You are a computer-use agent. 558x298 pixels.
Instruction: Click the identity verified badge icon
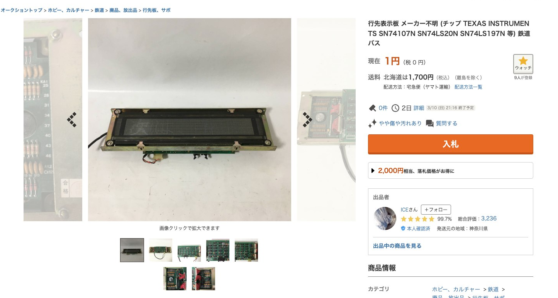pyautogui.click(x=403, y=229)
